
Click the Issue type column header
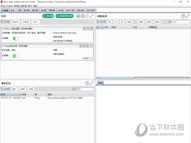(x=169, y=27)
